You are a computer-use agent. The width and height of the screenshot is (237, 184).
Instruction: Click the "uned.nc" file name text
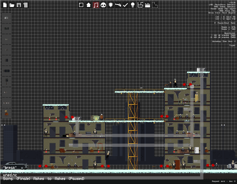click(x=10, y=175)
